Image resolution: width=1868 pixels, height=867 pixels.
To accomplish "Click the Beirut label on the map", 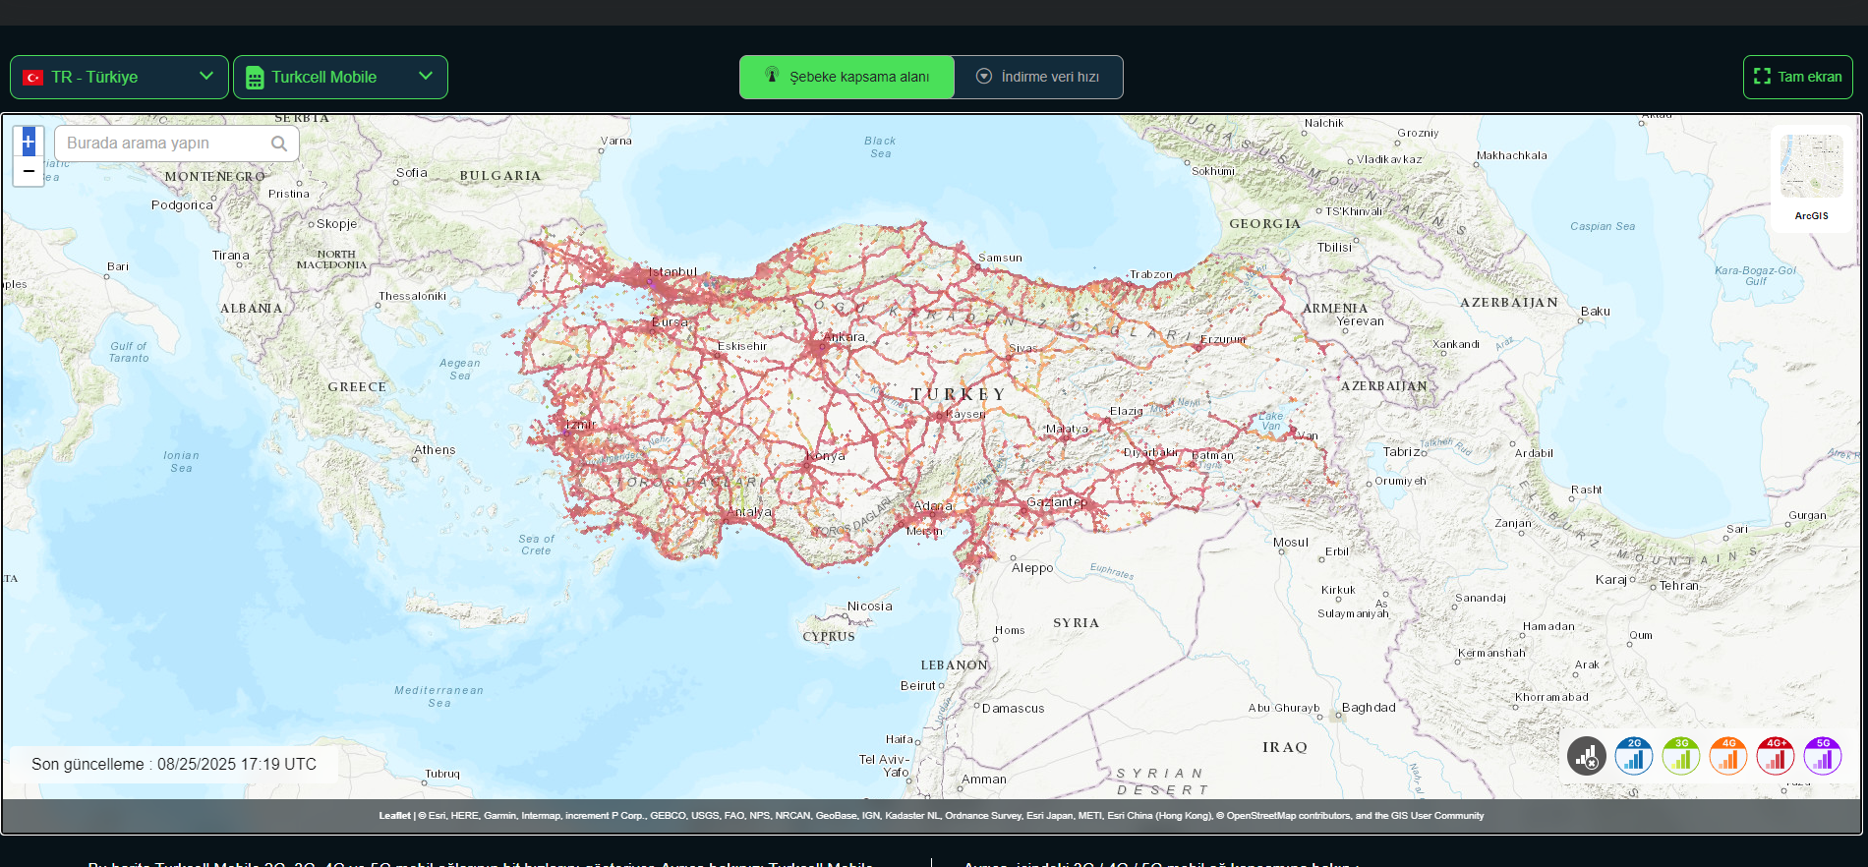I will tap(918, 686).
